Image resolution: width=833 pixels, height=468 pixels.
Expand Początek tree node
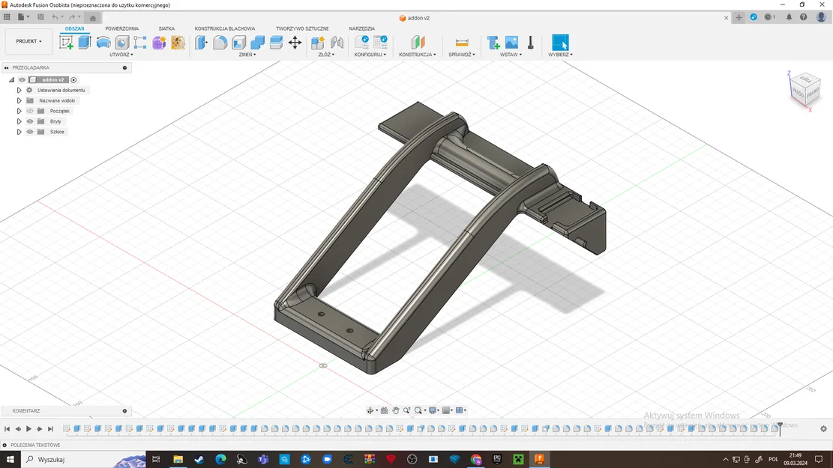(x=19, y=111)
